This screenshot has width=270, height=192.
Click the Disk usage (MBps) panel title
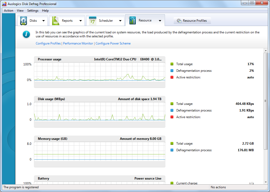pos(51,99)
